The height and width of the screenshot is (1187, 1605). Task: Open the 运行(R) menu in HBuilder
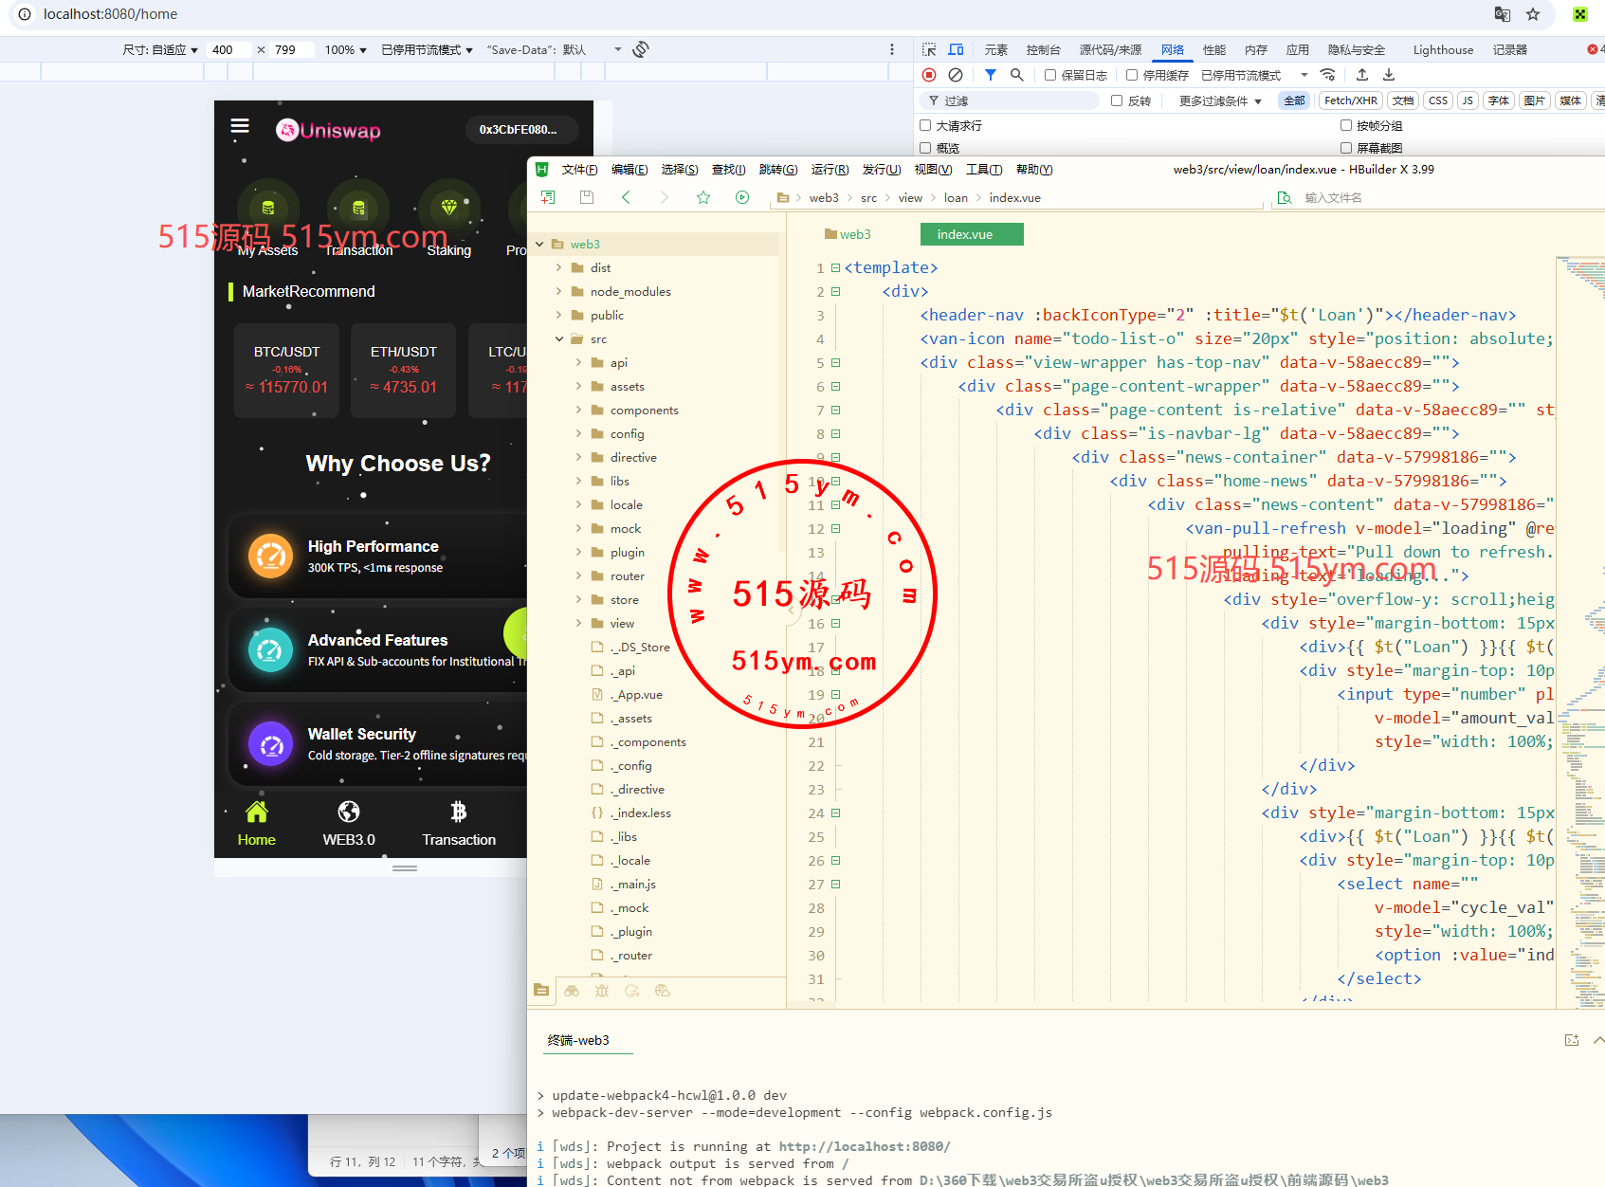(x=830, y=170)
